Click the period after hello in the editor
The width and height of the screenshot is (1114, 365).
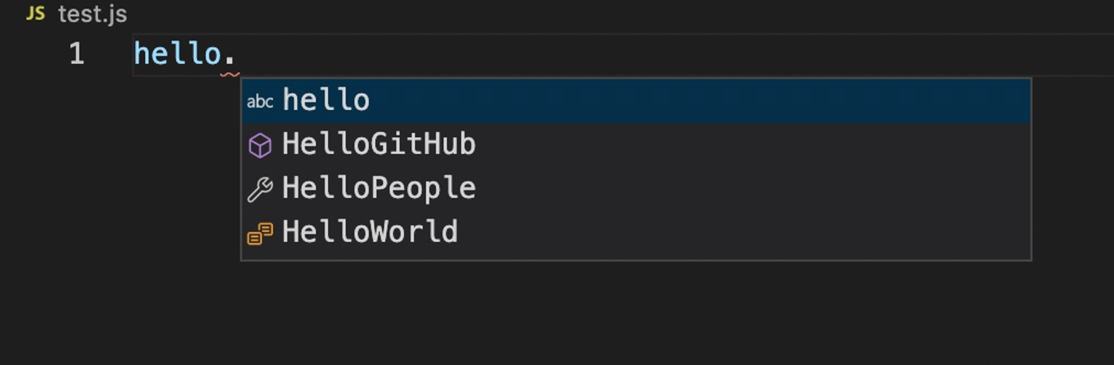pos(229,59)
